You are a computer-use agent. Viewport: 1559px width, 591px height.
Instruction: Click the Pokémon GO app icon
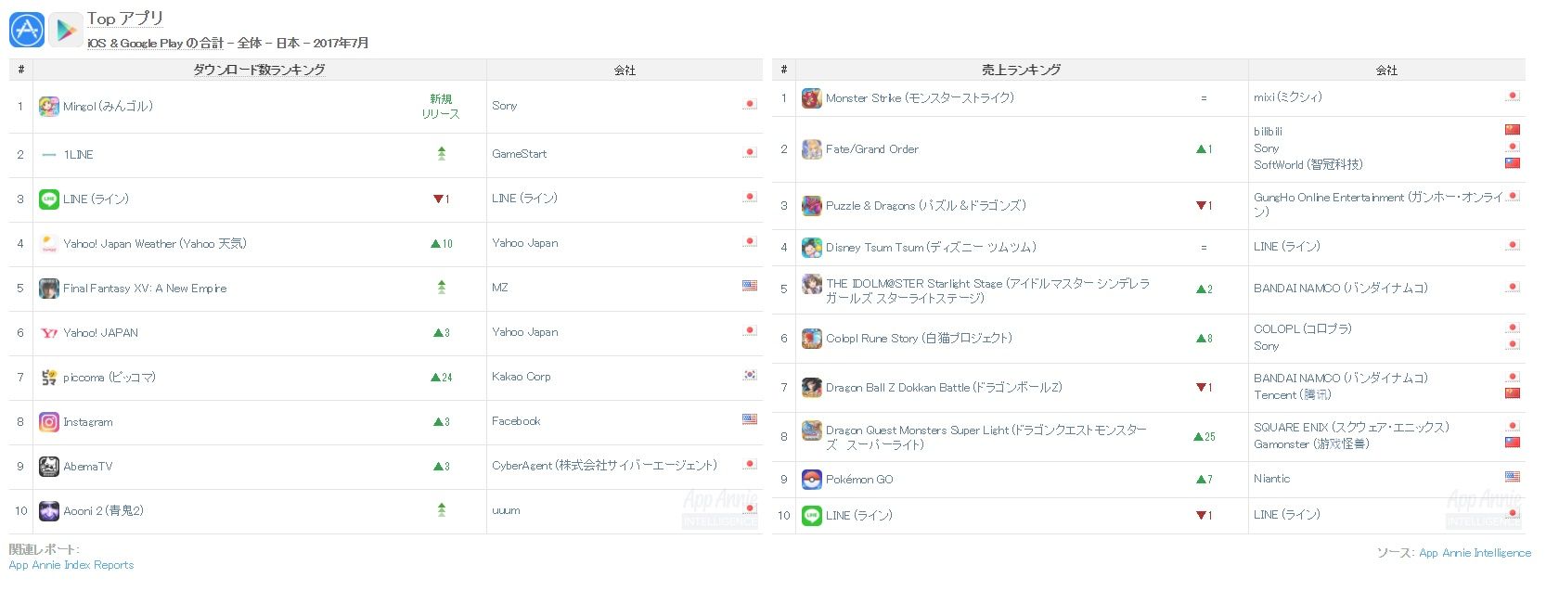point(812,480)
